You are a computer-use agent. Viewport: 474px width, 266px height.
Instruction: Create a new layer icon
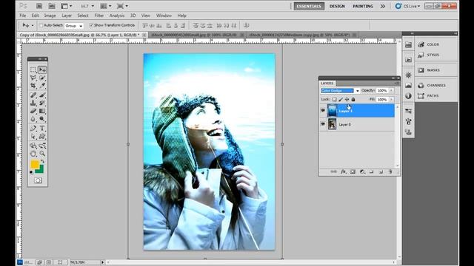(x=381, y=171)
